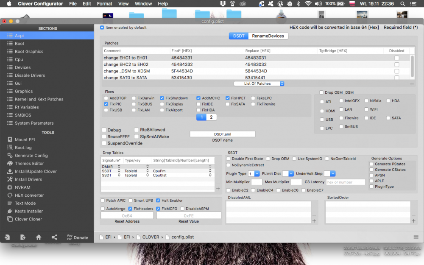
Task: Click the share icon in bottom bar
Action: 54,237
